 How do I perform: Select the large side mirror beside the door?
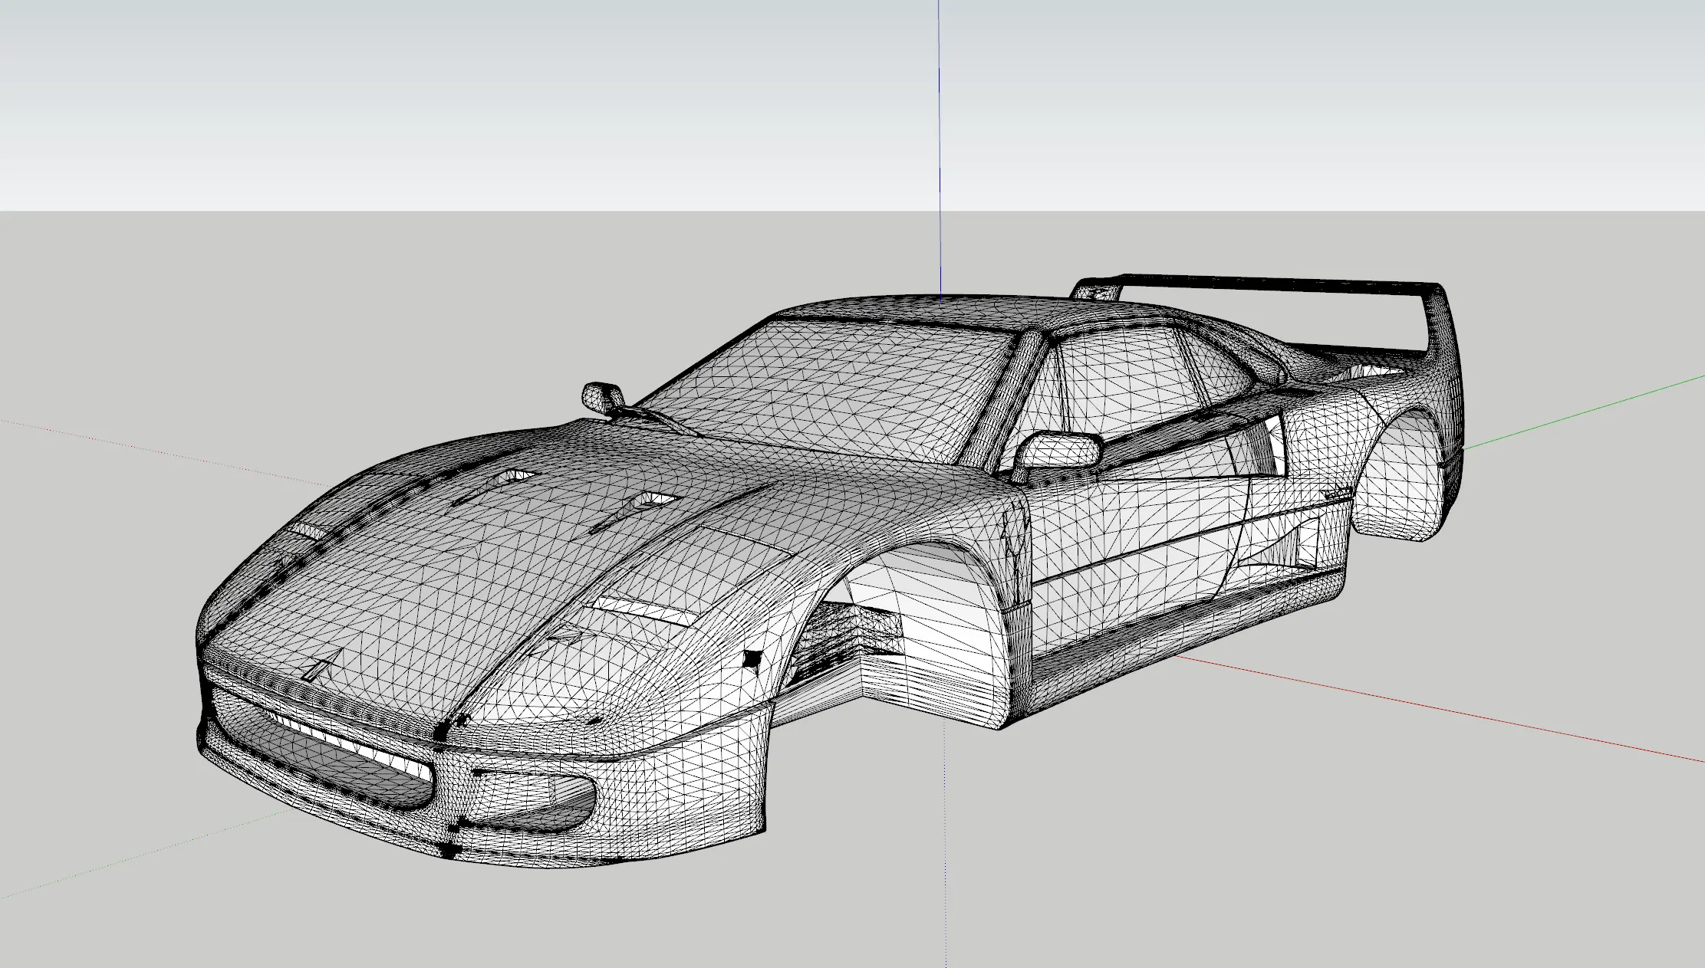pos(1060,454)
